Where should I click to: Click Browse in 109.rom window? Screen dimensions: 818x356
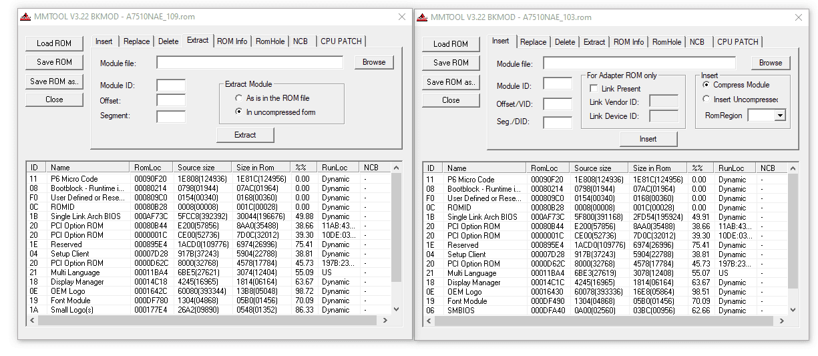pos(374,62)
